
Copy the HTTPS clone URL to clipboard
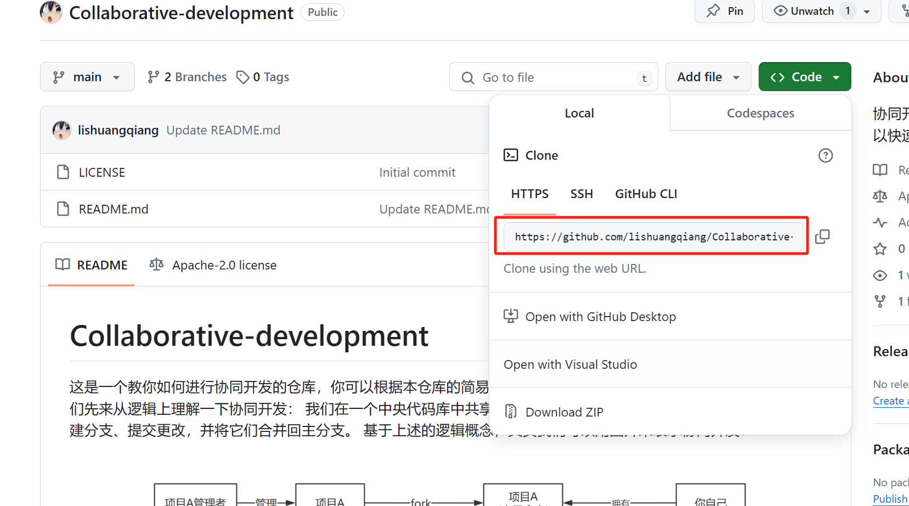point(822,237)
